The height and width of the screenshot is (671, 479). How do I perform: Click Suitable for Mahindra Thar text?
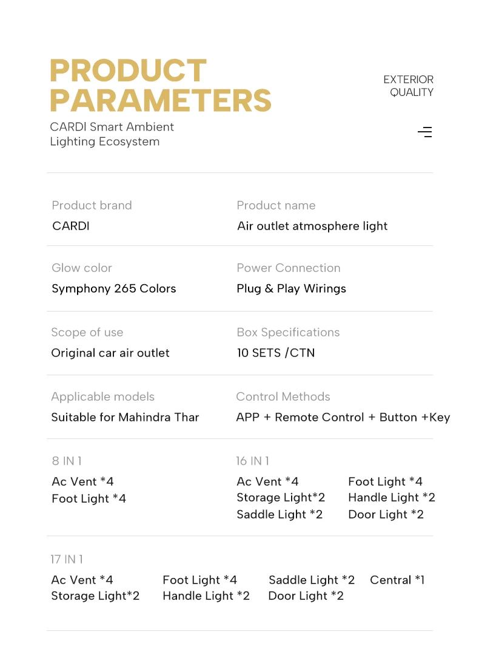(x=125, y=417)
